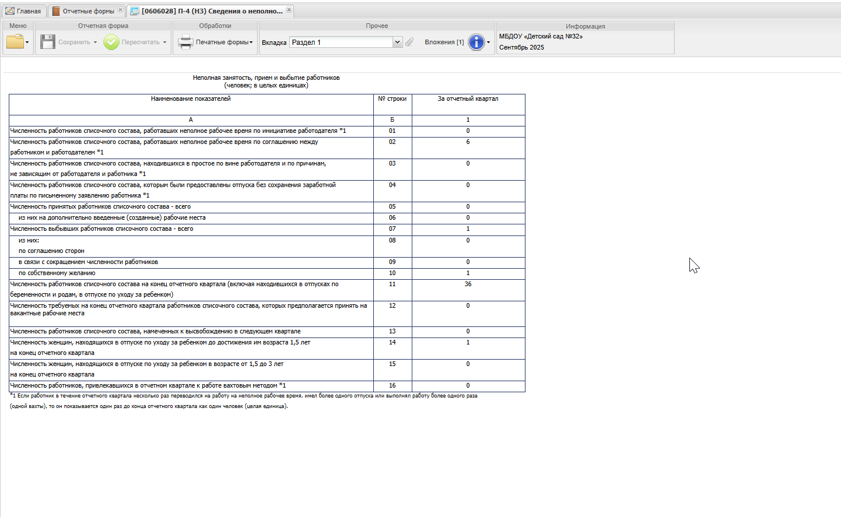Viewport: 841px width, 517px height.
Task: Expand the Печатные формы dropdown arrow
Action: coord(251,43)
